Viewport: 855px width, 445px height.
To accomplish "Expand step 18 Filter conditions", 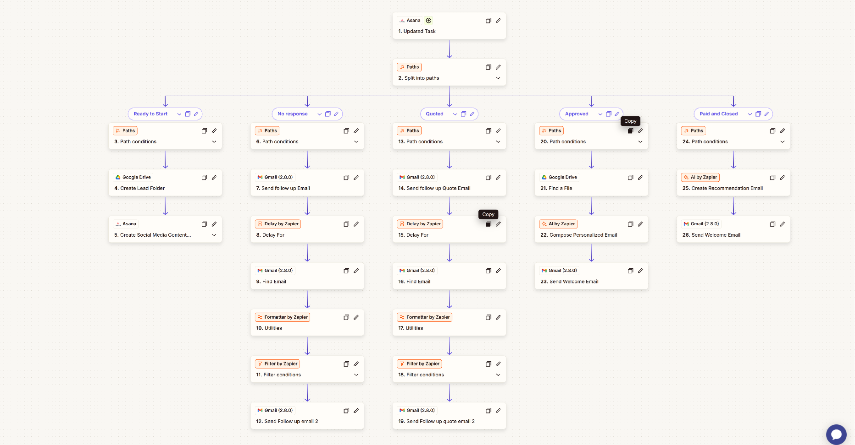I will click(x=498, y=375).
